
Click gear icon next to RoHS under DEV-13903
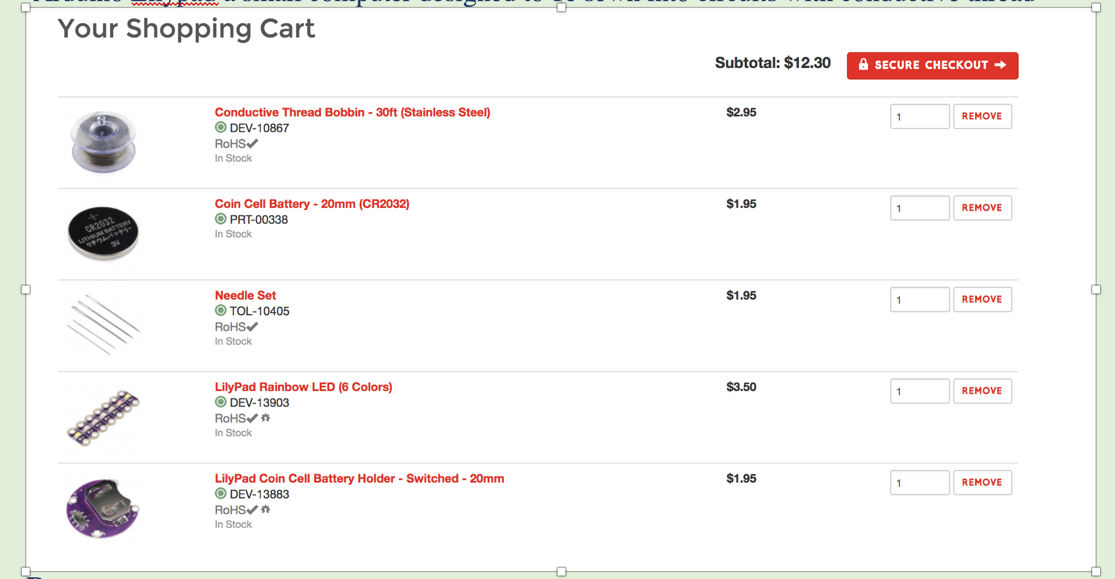(x=266, y=417)
